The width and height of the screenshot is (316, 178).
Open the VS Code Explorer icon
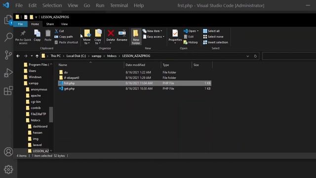8,20
